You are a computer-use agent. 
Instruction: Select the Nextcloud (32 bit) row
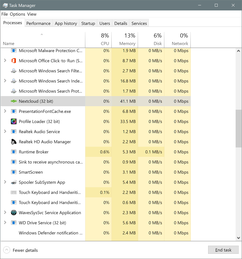click(96, 101)
